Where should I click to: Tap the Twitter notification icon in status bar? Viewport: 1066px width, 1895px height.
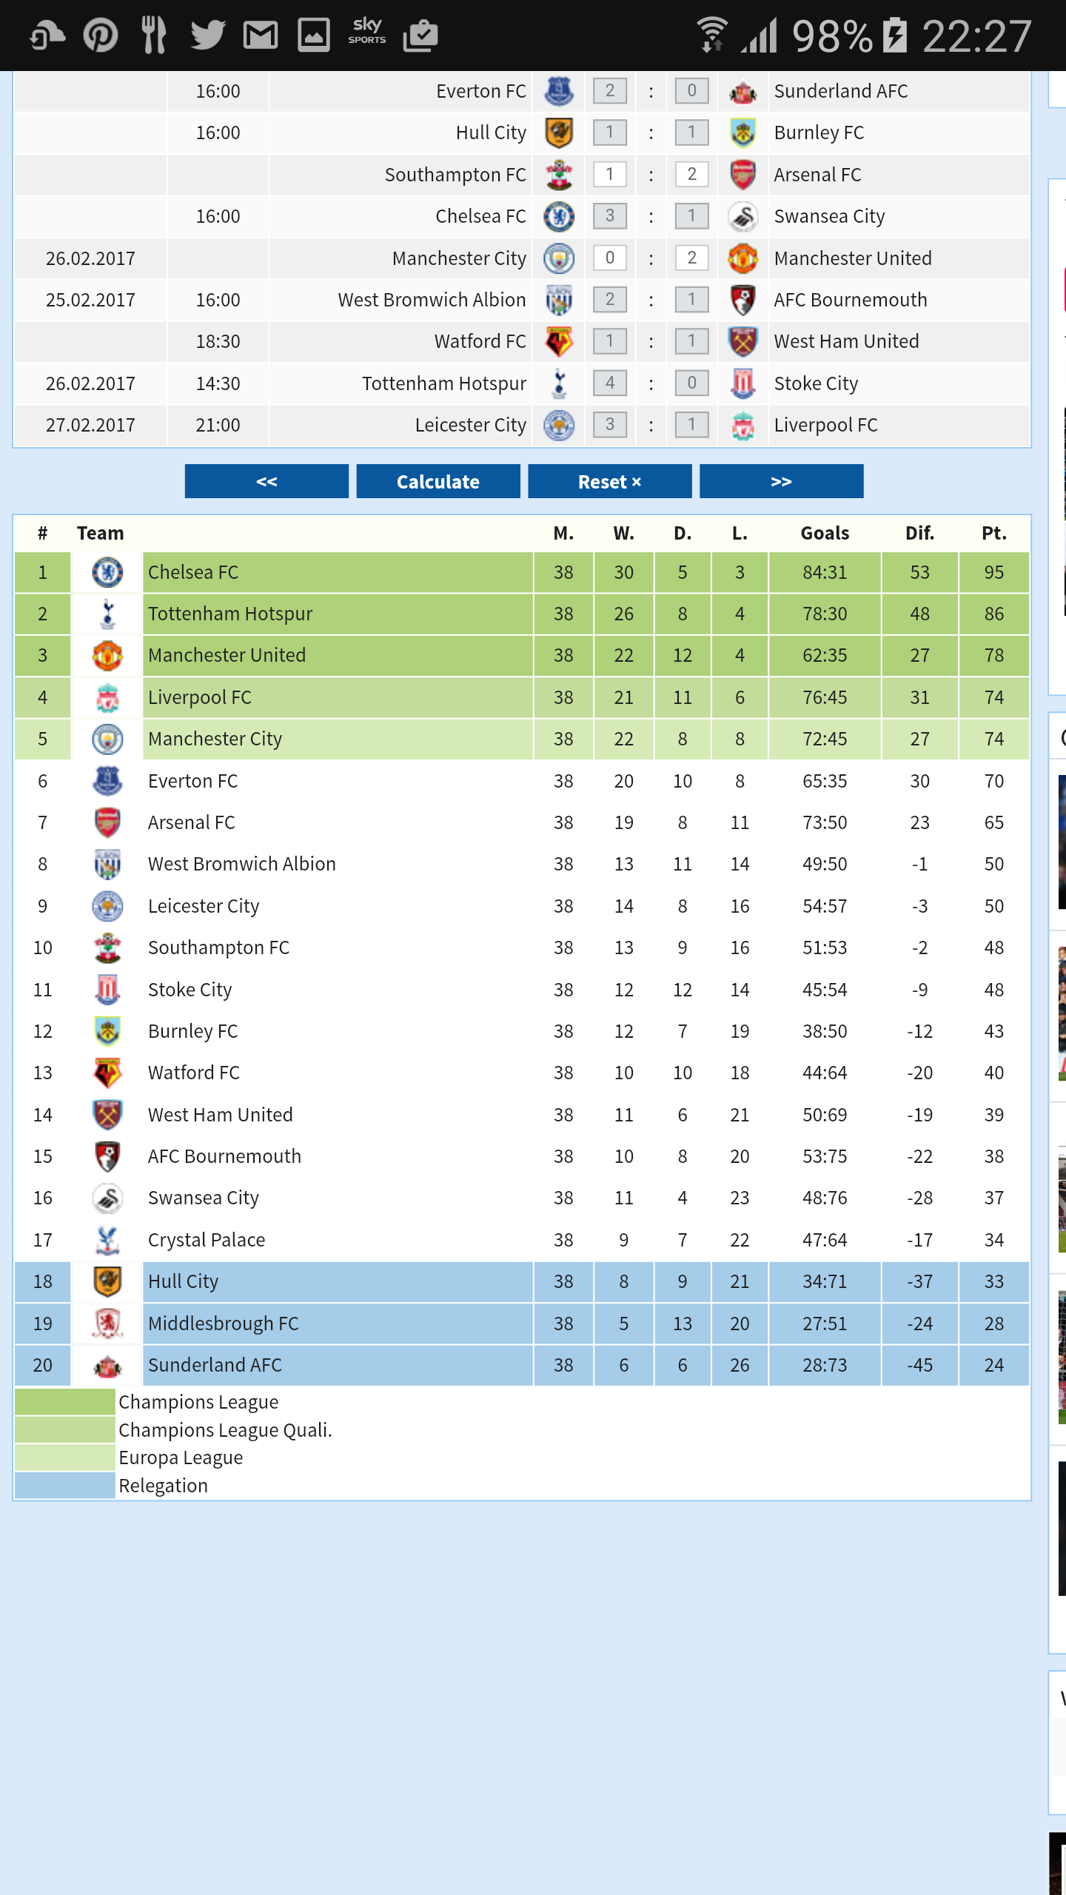pos(207,34)
